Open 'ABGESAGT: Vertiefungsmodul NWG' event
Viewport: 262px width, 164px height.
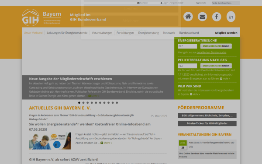click(x=211, y=145)
